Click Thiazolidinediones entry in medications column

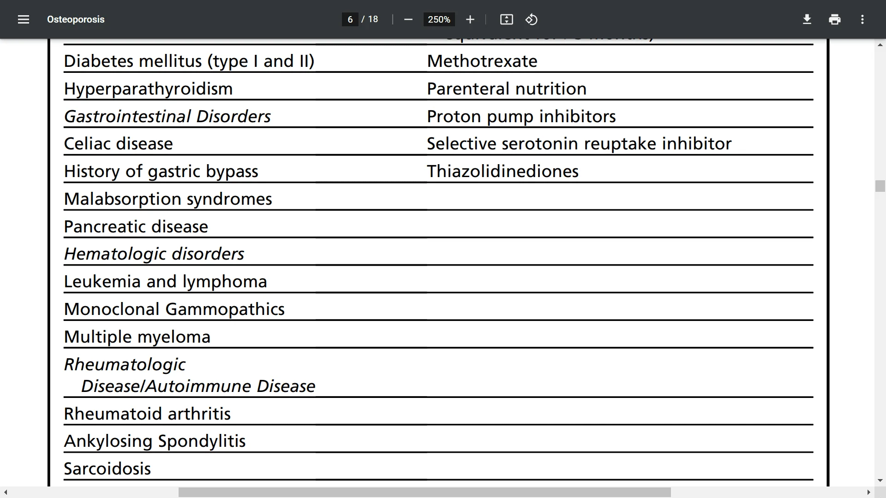(x=503, y=170)
